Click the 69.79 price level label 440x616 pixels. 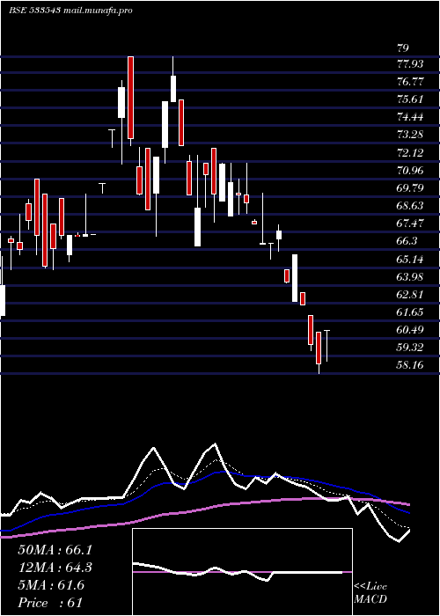pos(410,188)
